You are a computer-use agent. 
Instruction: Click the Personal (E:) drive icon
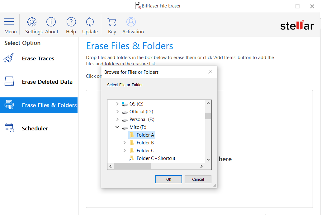coord(125,120)
